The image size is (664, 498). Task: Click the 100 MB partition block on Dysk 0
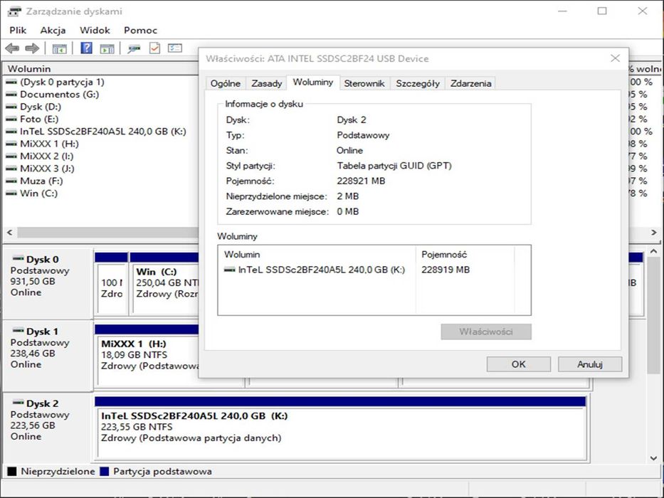click(x=112, y=283)
